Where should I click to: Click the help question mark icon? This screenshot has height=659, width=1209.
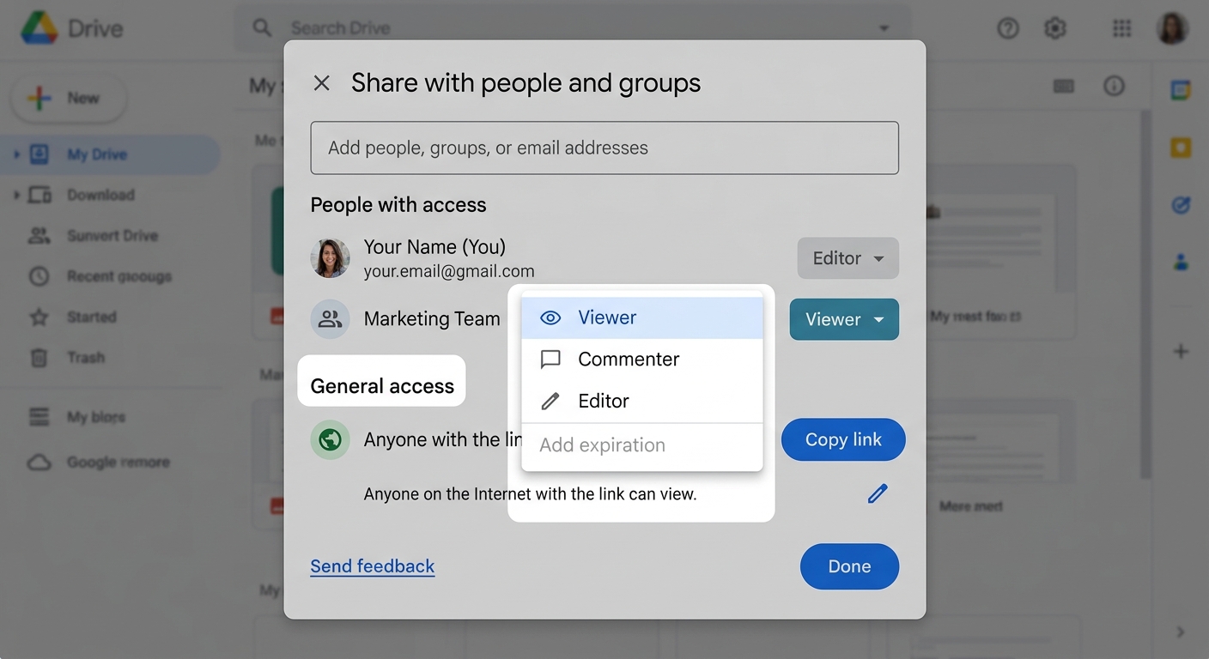click(x=1008, y=28)
